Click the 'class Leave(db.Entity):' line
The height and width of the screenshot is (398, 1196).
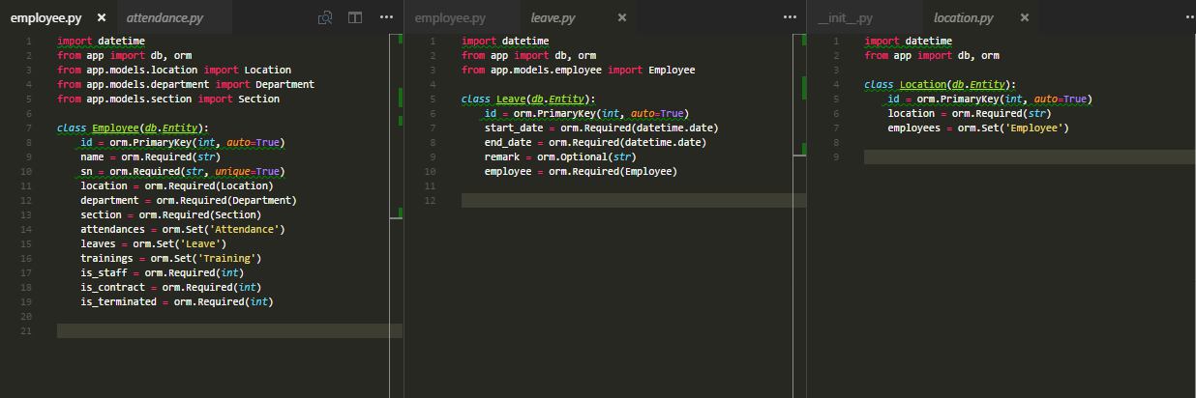click(528, 99)
